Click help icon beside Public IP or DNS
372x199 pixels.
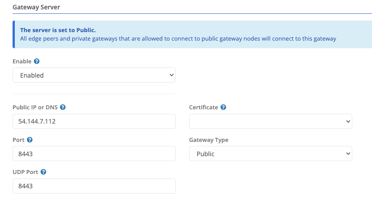click(x=63, y=108)
